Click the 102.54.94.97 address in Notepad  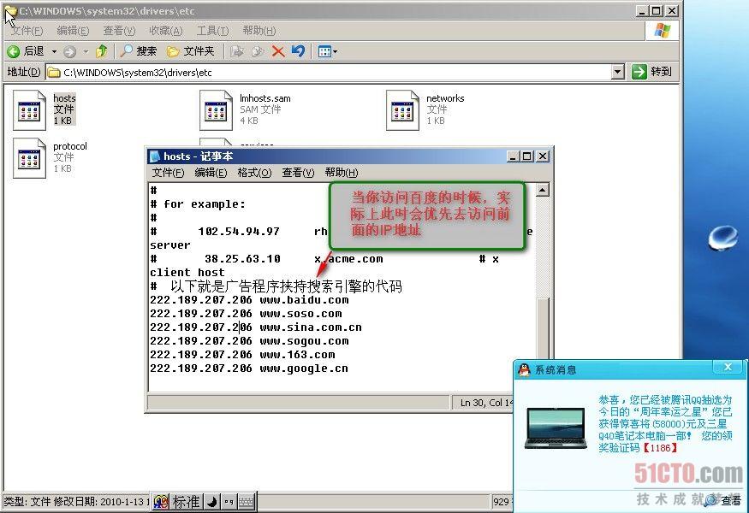pos(239,232)
